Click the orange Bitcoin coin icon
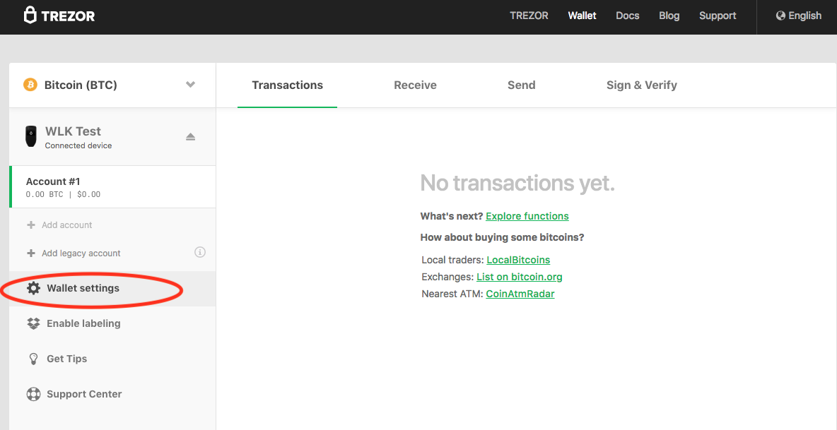The width and height of the screenshot is (837, 430). click(30, 85)
